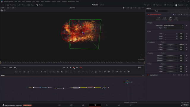Image resolution: width=190 pixels, height=107 pixels.
Task: Open the viewer zoom percentage dropdown
Action: (x=3, y=8)
